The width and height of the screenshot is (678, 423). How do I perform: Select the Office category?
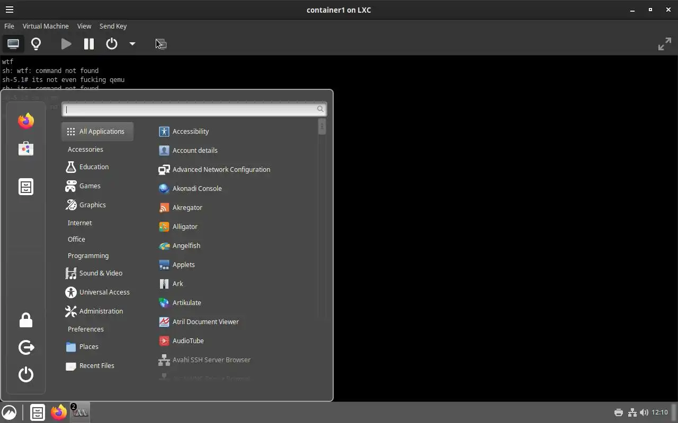(76, 239)
